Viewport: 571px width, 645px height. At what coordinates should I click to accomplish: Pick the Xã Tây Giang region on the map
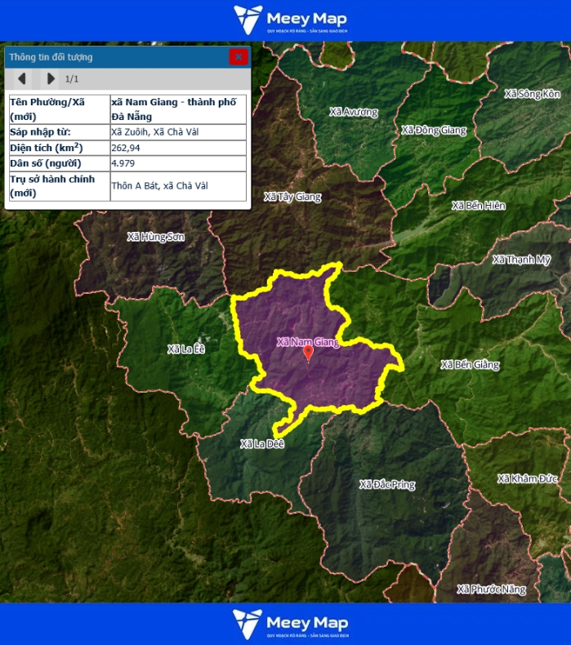(292, 197)
